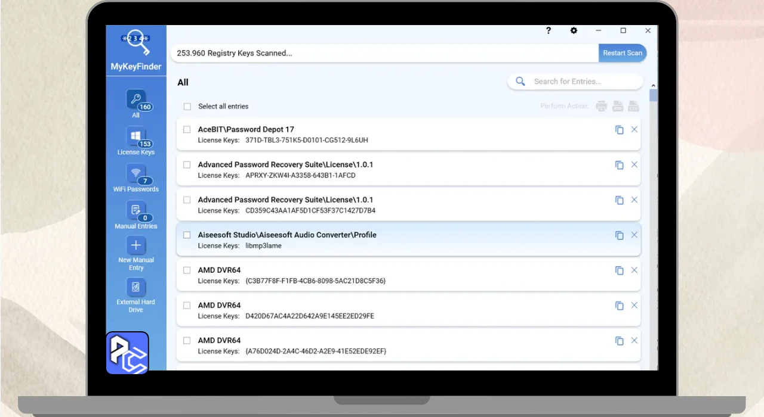Screen dimensions: 764x417
Task: Open the Manual Entries sidebar category
Action: pyautogui.click(x=136, y=210)
